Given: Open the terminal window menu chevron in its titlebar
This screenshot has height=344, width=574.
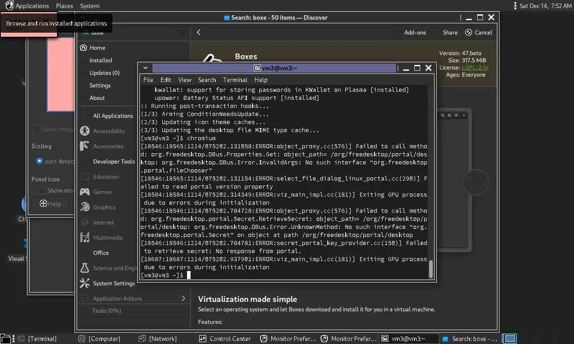Looking at the screenshot, I should [145, 68].
